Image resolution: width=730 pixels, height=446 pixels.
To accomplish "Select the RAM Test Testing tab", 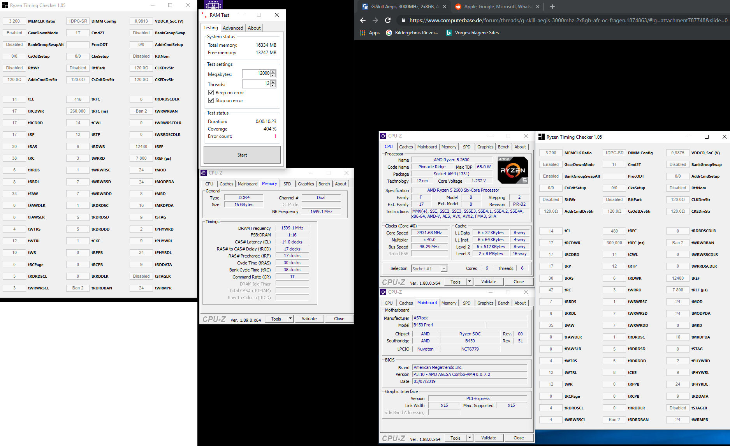I will (x=211, y=28).
